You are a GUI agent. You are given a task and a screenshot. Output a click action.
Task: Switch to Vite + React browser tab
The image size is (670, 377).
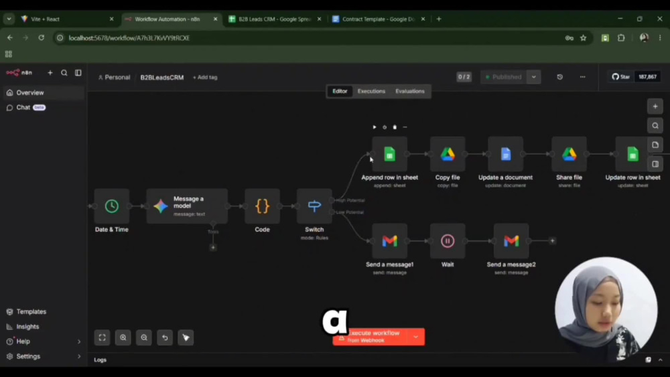coord(68,19)
